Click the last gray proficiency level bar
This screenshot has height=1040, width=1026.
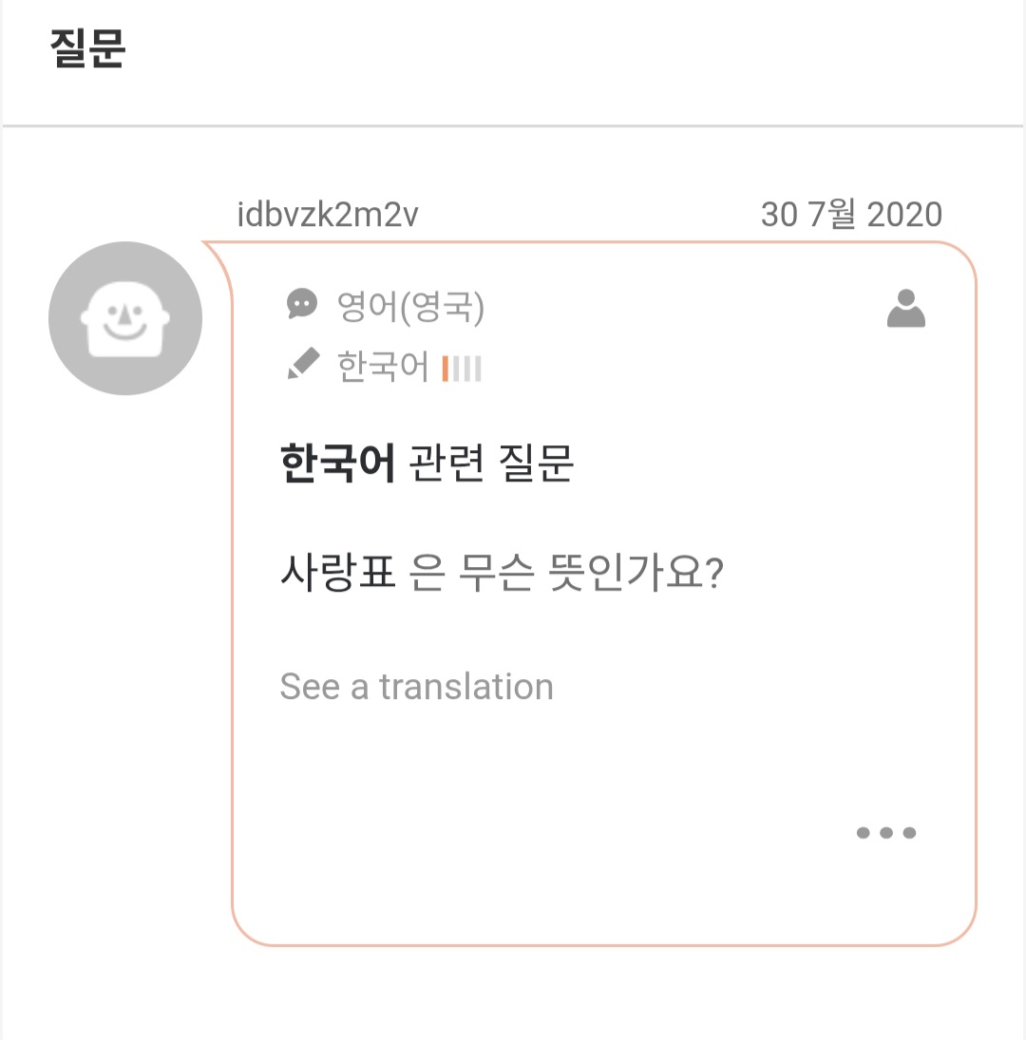pos(478,369)
